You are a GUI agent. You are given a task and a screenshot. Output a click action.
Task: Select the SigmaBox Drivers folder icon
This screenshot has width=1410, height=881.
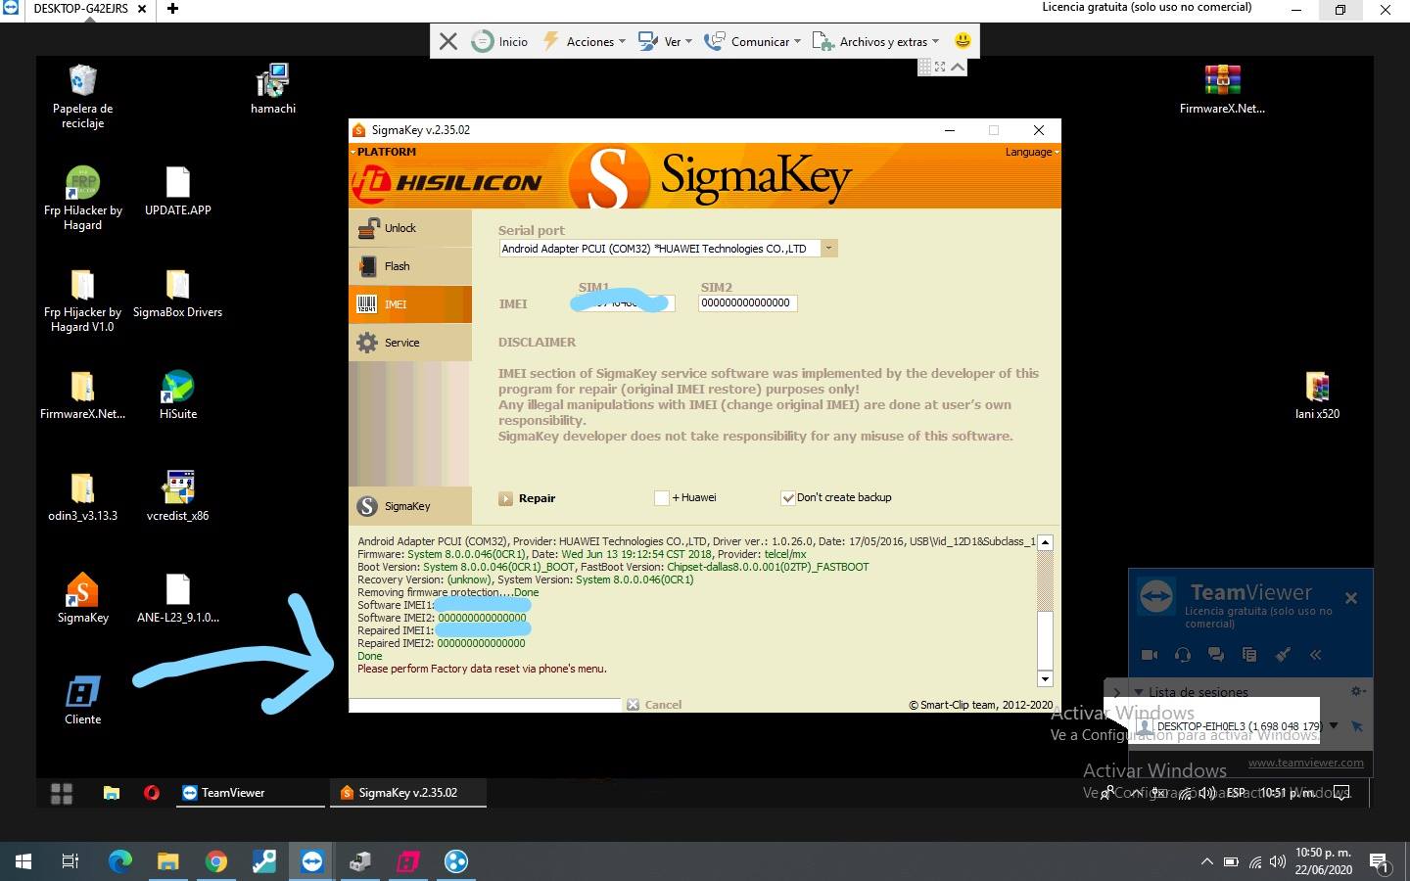[178, 294]
